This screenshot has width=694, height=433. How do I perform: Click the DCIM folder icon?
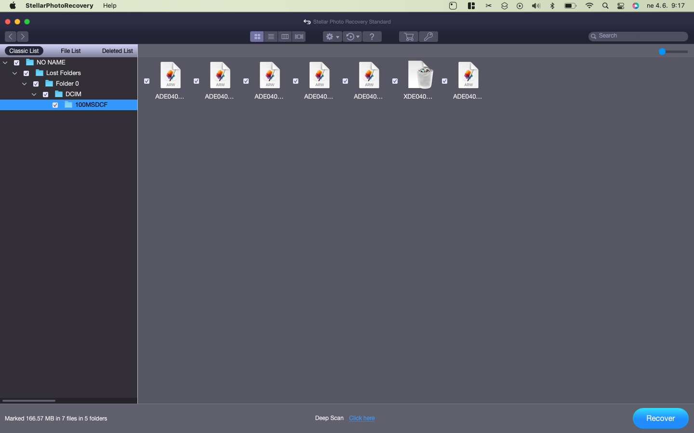[59, 94]
